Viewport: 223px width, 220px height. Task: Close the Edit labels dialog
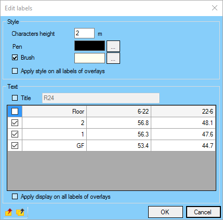[215, 8]
